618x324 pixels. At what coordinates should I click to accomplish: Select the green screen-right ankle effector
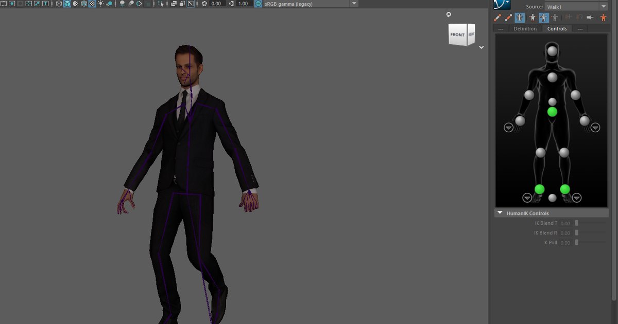[565, 189]
